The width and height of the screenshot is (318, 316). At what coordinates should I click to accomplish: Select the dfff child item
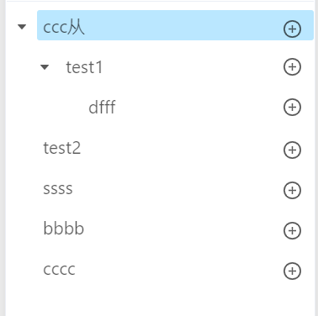[x=102, y=107]
